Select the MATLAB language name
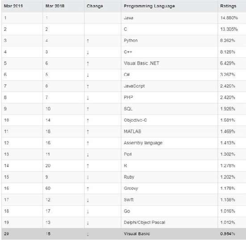 (132, 131)
